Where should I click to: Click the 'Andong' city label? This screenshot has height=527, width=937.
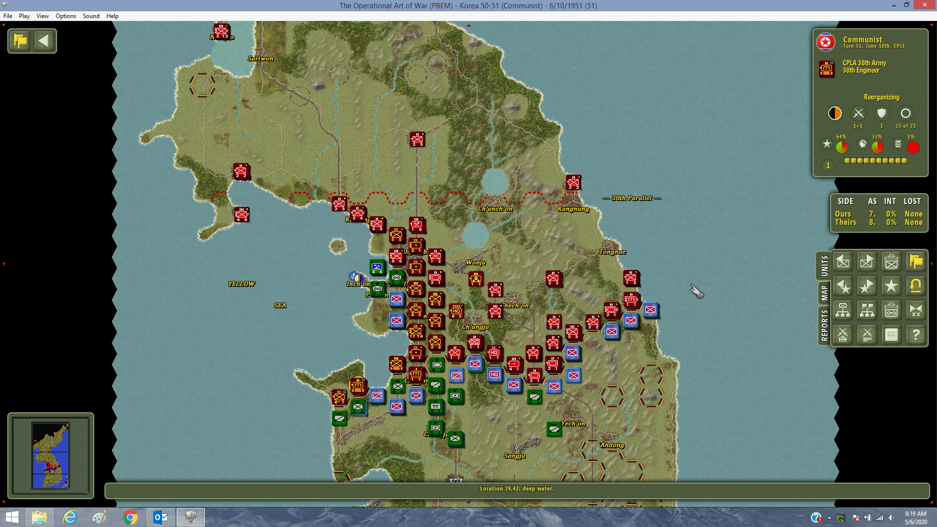coord(612,445)
